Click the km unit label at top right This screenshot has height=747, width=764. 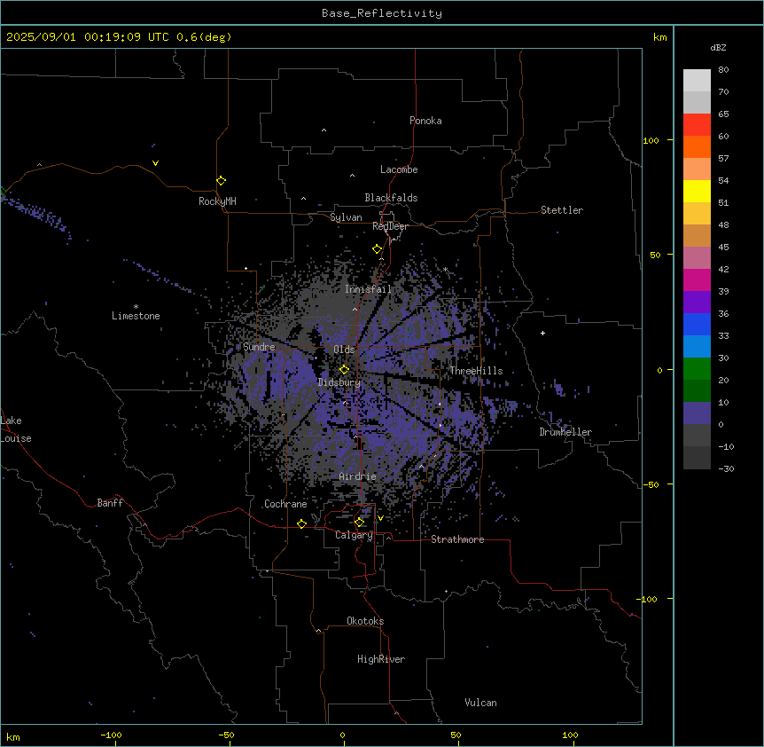pos(659,37)
